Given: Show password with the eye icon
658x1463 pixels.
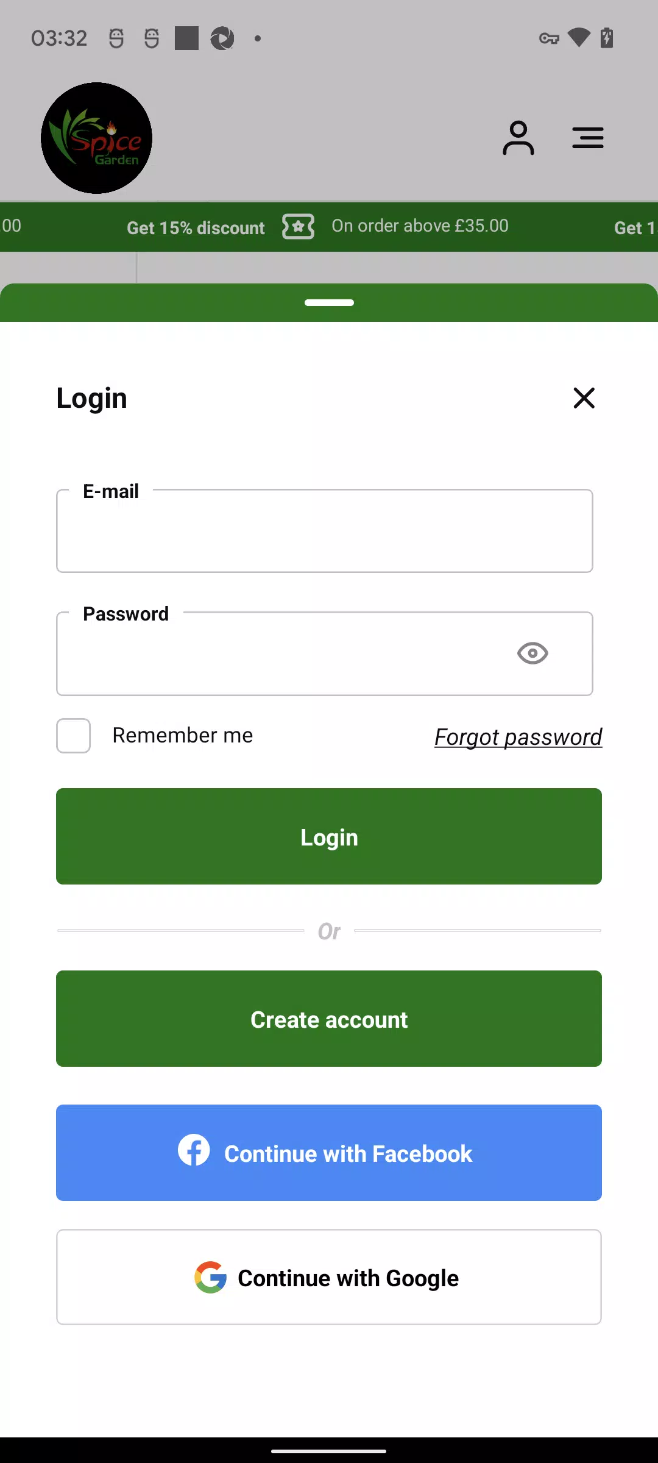Looking at the screenshot, I should (532, 653).
